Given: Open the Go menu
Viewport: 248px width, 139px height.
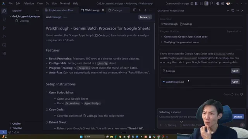Looking at the screenshot, I should tap(47, 3).
